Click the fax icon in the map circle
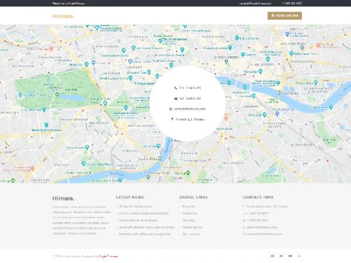This screenshot has height=263, width=351. click(175, 98)
